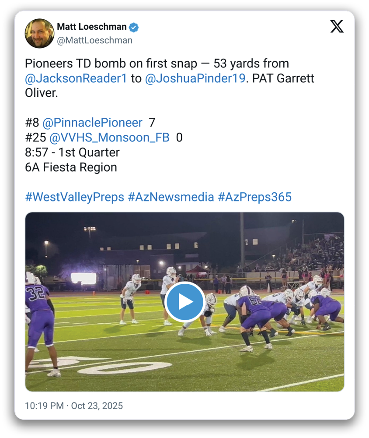Open the Matt Loeschman display name

pos(92,27)
